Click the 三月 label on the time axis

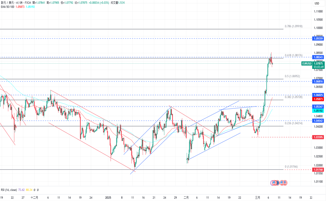[258, 198]
